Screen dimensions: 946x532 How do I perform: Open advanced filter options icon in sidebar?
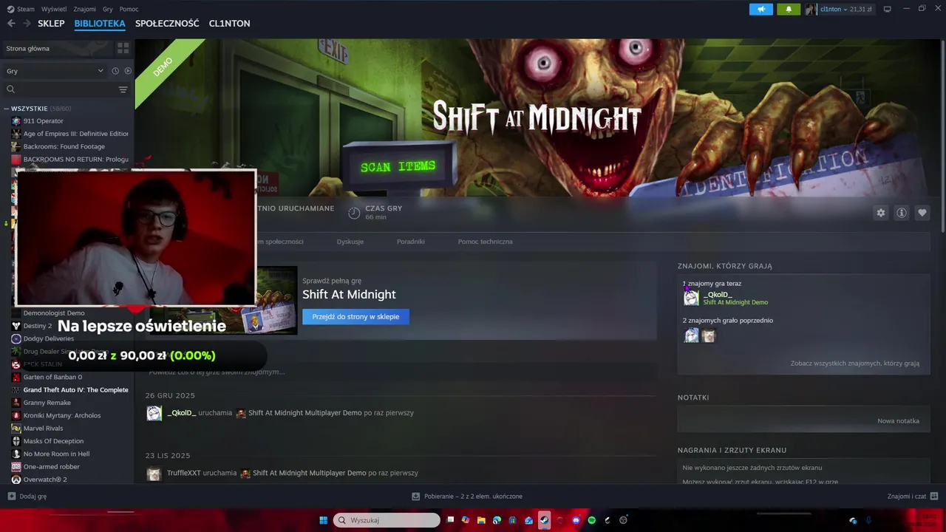pos(123,89)
